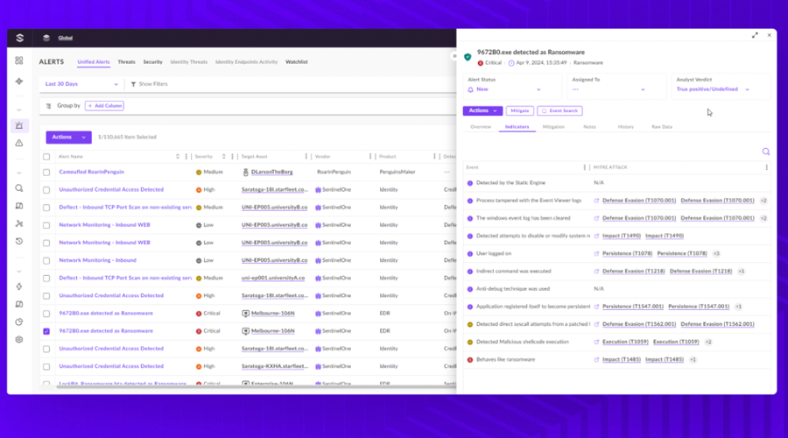Open the warning triangle icon in sidebar

coord(19,143)
